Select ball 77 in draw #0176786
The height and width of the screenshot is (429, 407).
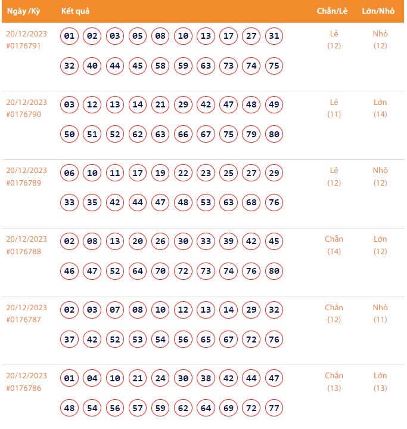(x=274, y=408)
